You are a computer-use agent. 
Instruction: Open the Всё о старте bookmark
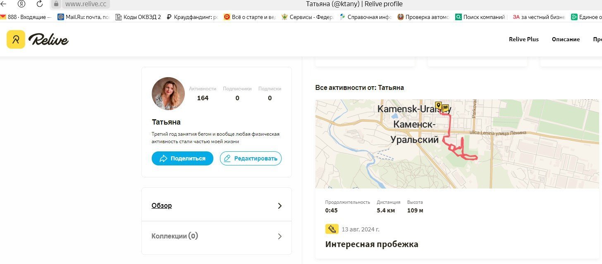click(x=250, y=17)
